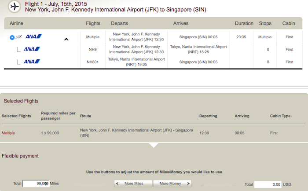Click the Total Miles input field
Viewport: 308px width, 191px height.
click(36, 184)
